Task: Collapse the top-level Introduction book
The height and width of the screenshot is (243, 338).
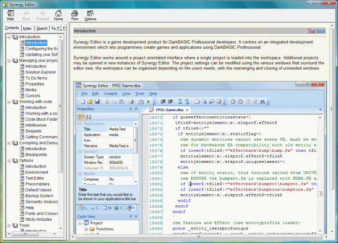Action: coord(9,37)
